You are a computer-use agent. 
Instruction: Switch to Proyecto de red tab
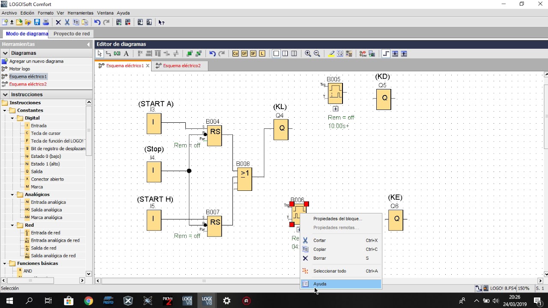point(72,34)
